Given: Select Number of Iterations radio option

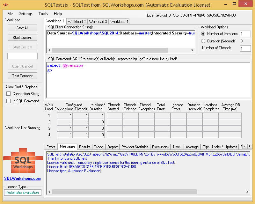Looking at the screenshot, I should click(x=203, y=34).
